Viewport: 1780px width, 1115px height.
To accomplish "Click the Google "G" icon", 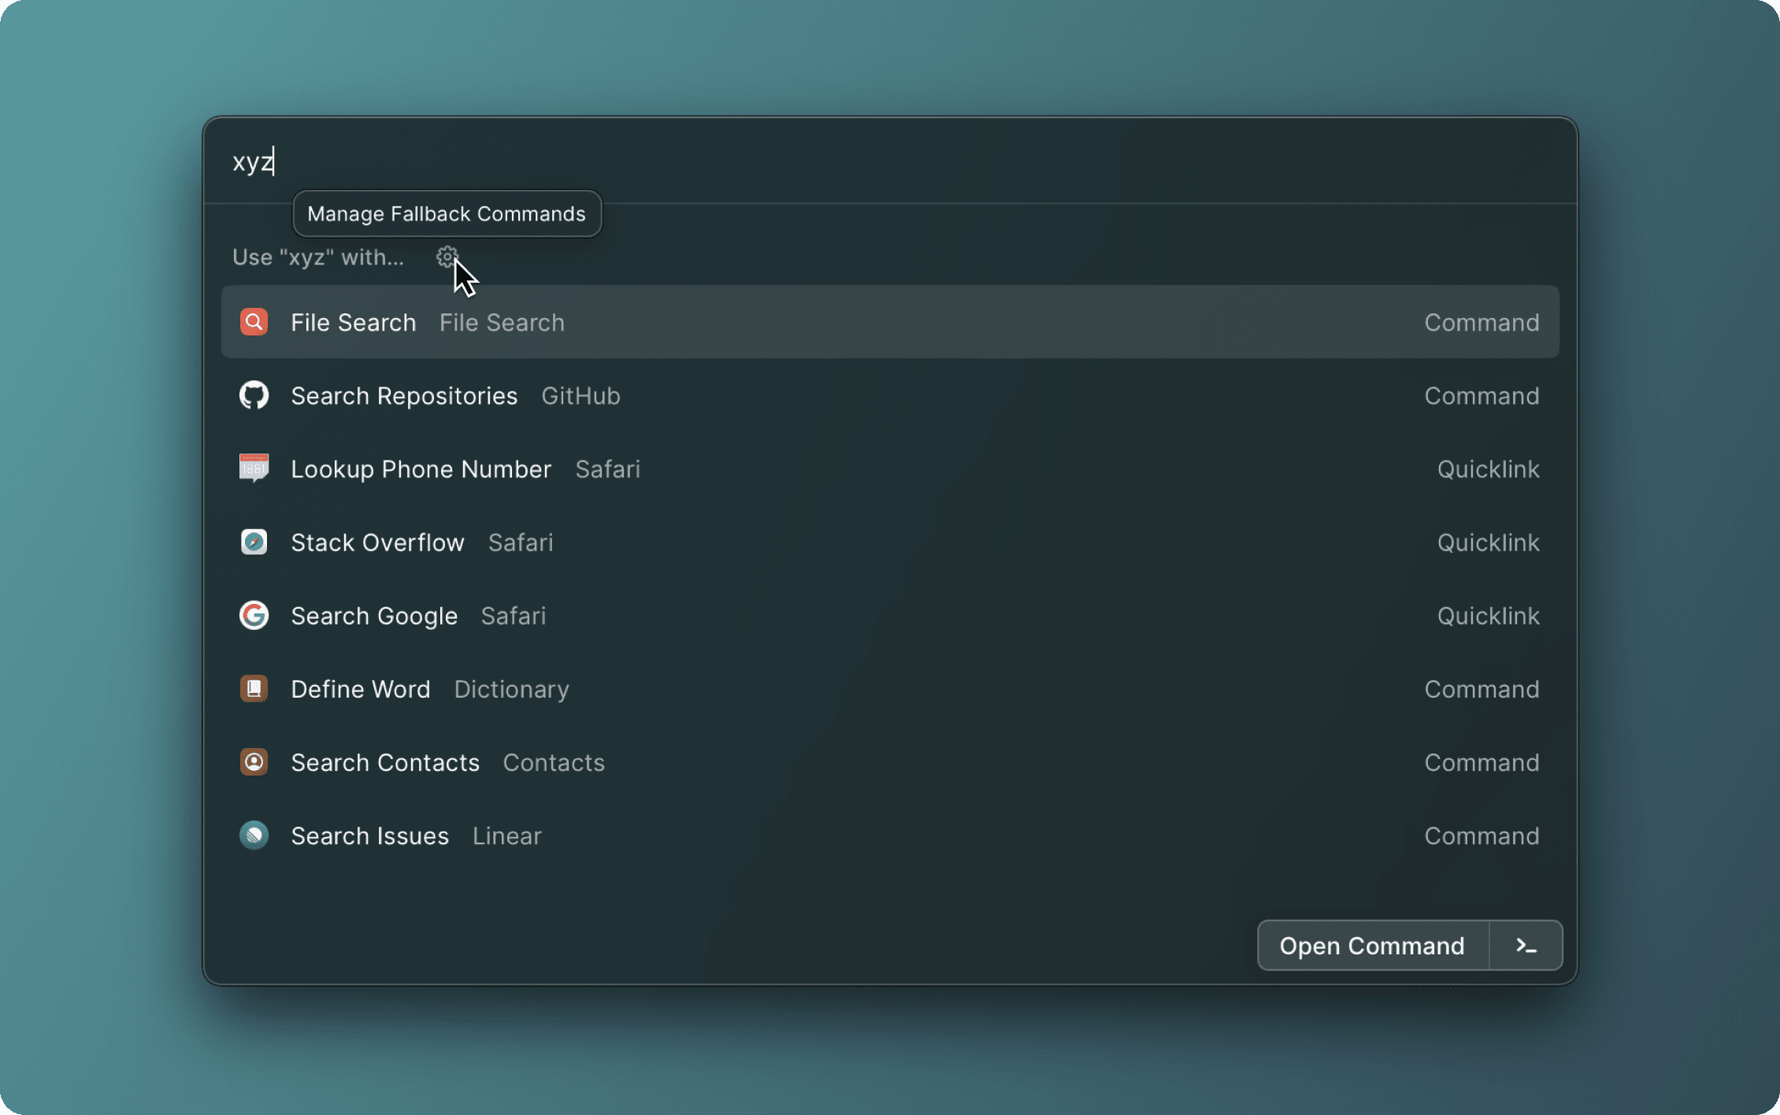I will click(254, 615).
